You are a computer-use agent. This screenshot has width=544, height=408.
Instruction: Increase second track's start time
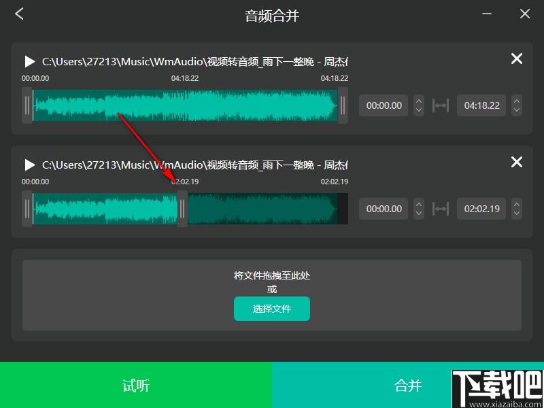[419, 205]
